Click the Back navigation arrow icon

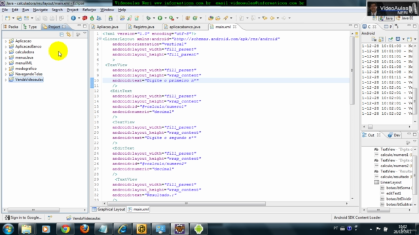pos(272,18)
